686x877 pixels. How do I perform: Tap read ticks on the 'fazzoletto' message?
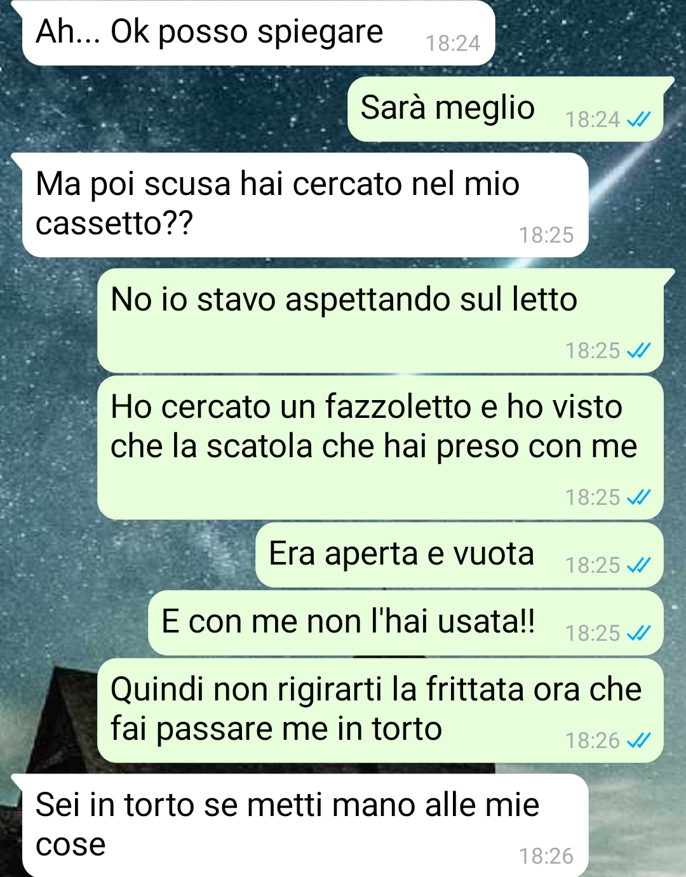coord(638,497)
